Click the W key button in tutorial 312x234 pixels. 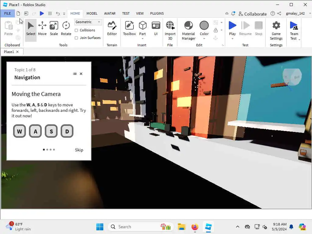point(19,131)
